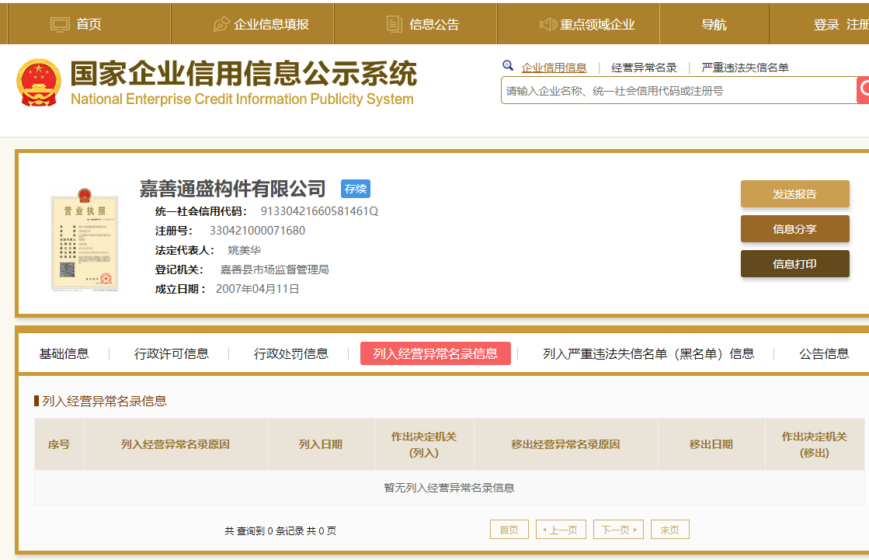
Task: Switch to the 公告信息 tab
Action: tap(824, 353)
